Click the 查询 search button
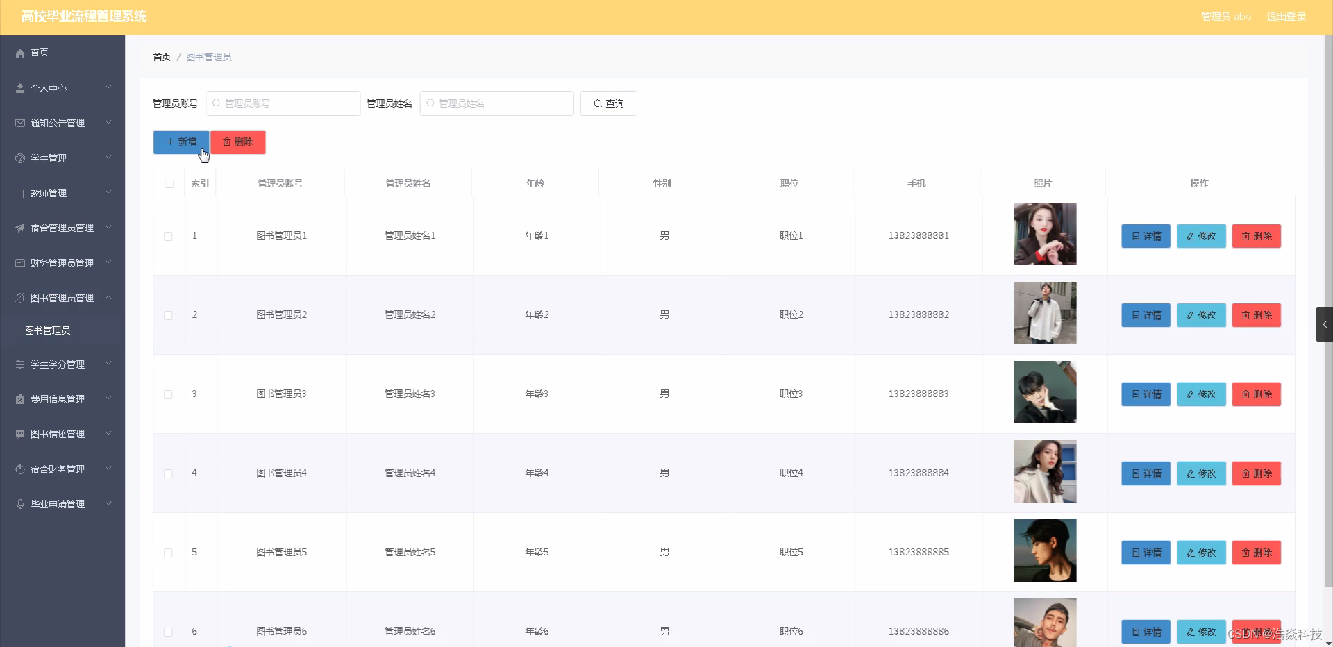1333x647 pixels. click(x=608, y=103)
